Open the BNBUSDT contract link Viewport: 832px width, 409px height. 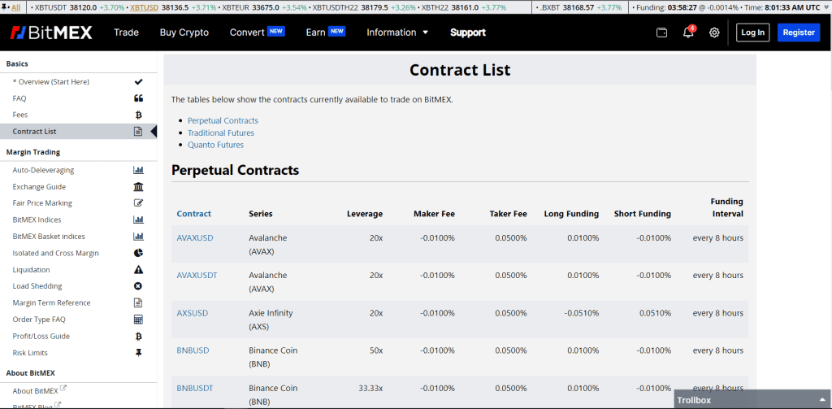pos(195,389)
